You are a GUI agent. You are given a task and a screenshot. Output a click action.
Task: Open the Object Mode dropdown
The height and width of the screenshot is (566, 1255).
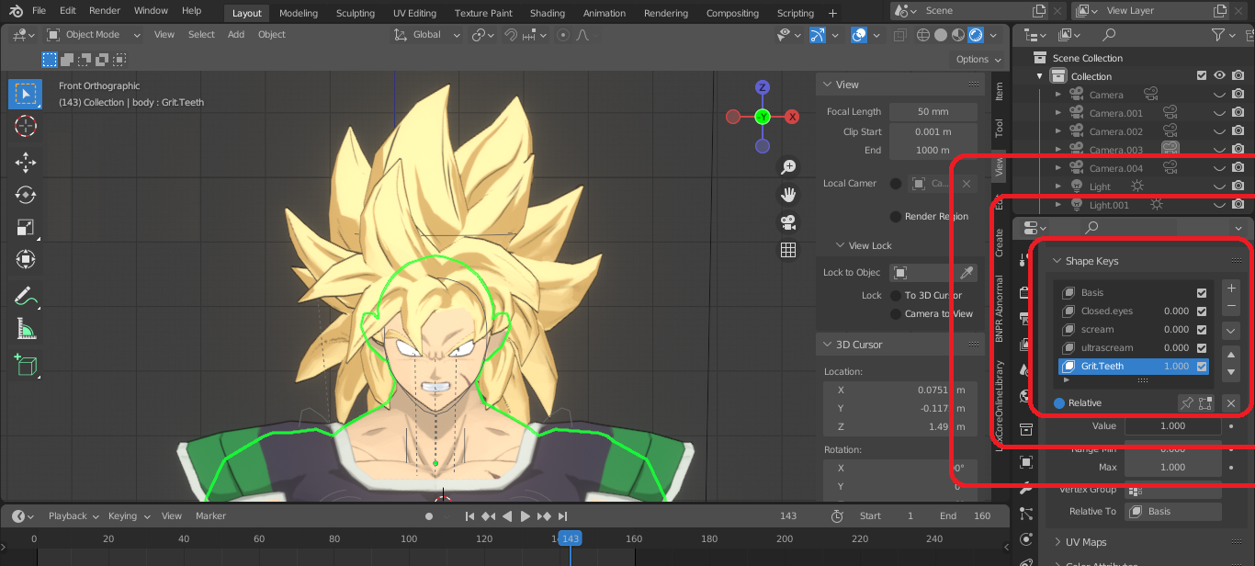click(x=94, y=35)
